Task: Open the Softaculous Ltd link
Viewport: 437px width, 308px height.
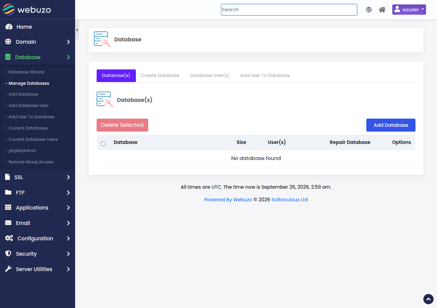Action: [x=290, y=200]
